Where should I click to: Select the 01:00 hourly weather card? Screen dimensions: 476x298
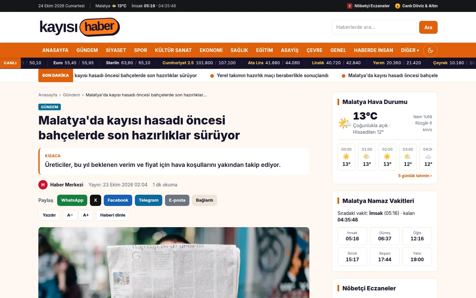pyautogui.click(x=367, y=157)
